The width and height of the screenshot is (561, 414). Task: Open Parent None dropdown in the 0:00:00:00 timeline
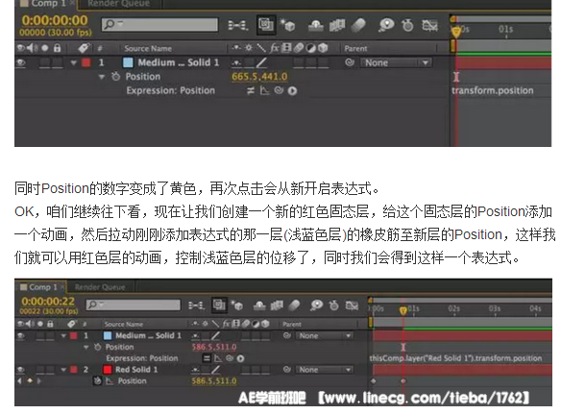coord(397,62)
